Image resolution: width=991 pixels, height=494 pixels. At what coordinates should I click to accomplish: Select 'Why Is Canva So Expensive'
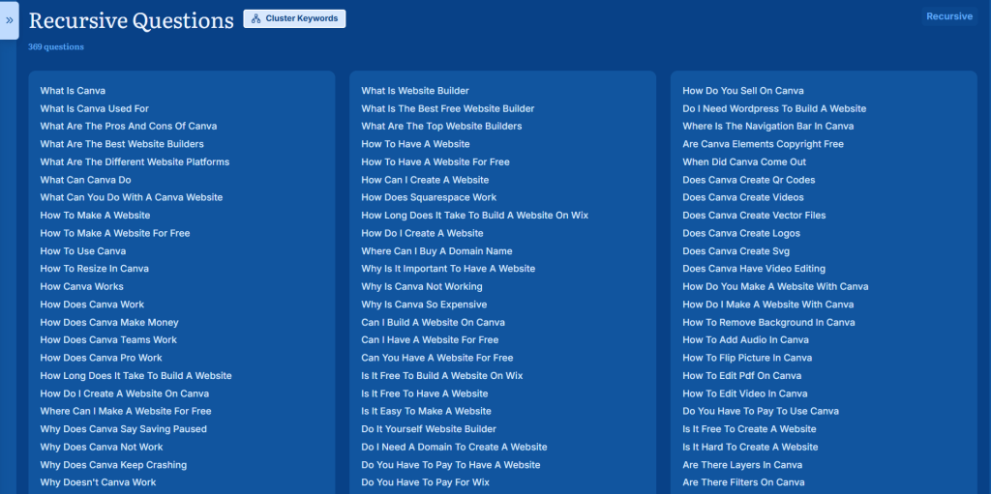(424, 305)
